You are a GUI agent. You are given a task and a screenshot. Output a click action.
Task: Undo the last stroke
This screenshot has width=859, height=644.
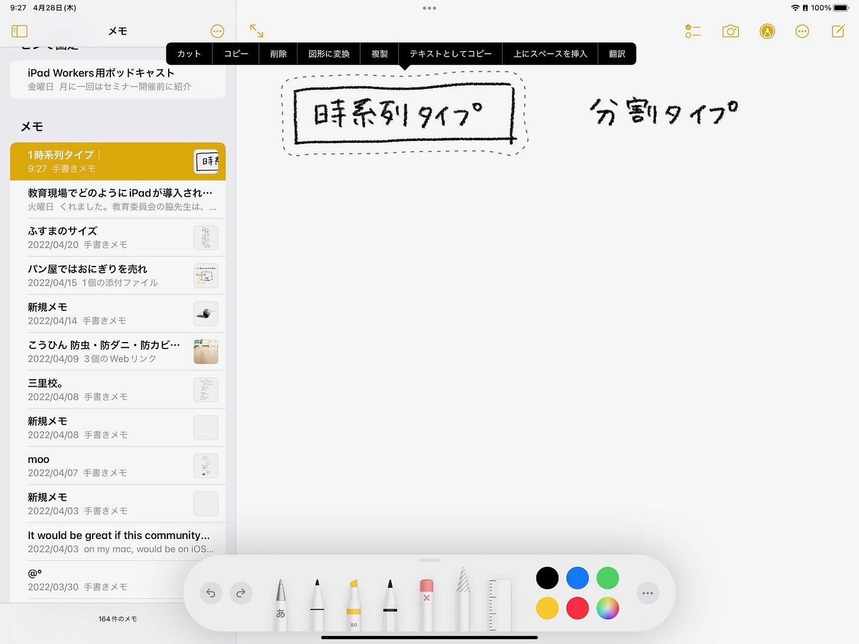(x=211, y=593)
